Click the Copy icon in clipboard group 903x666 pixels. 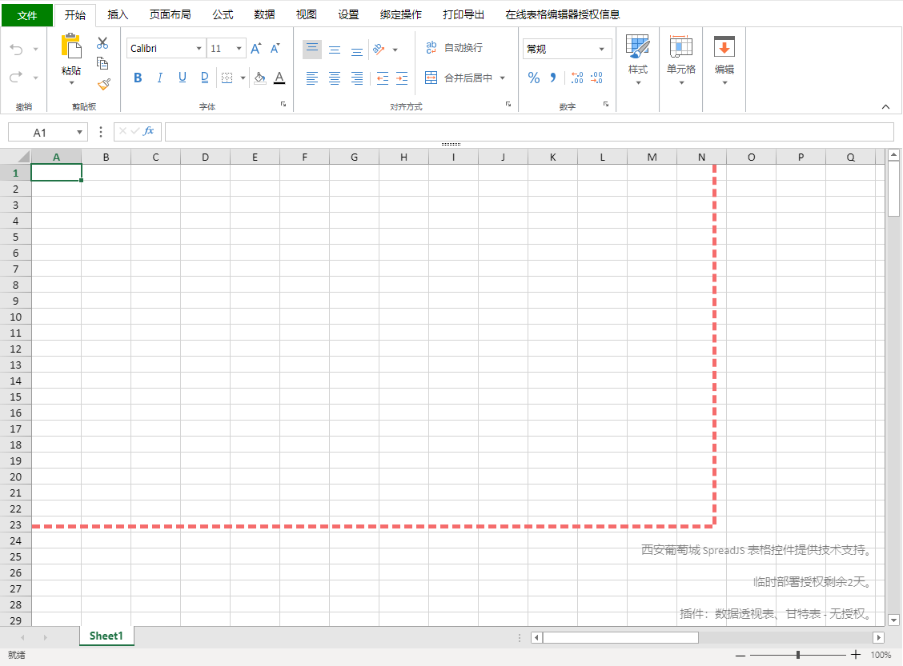[102, 63]
